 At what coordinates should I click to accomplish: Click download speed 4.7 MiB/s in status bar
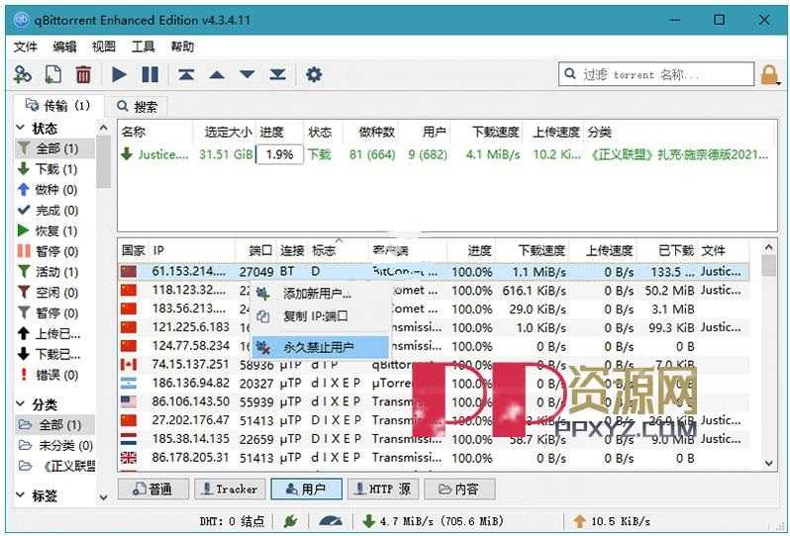coord(434,521)
